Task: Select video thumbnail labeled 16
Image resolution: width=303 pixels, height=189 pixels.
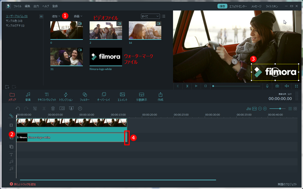Action: click(145, 30)
